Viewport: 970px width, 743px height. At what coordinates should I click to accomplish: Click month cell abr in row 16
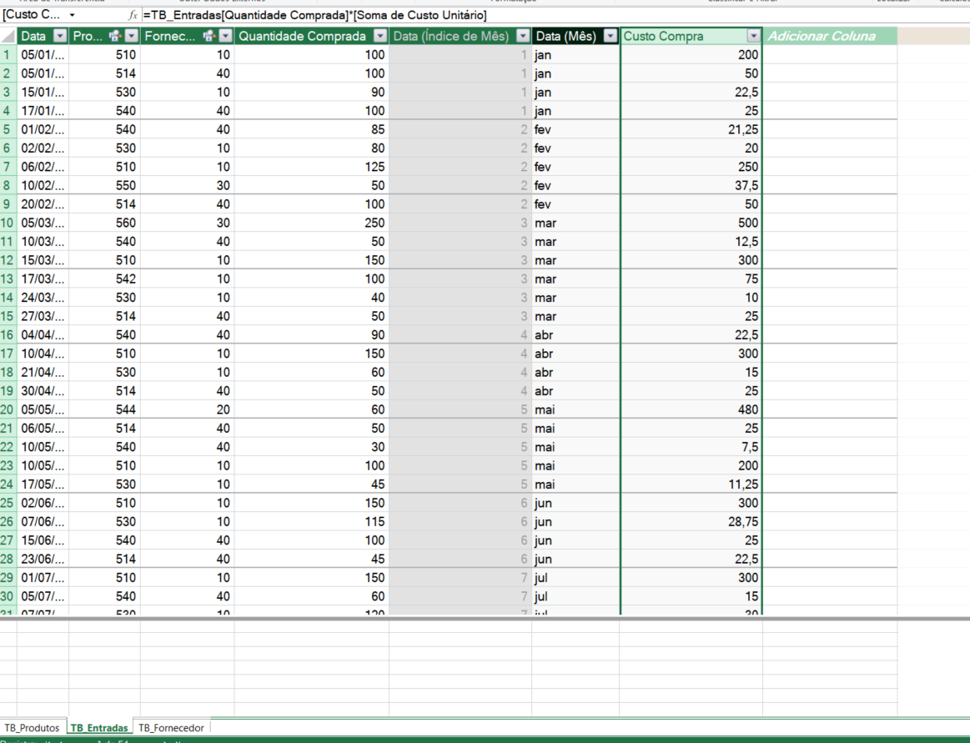click(575, 334)
